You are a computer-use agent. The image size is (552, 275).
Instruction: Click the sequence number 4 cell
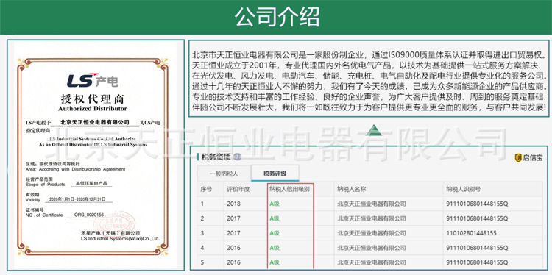click(202, 248)
